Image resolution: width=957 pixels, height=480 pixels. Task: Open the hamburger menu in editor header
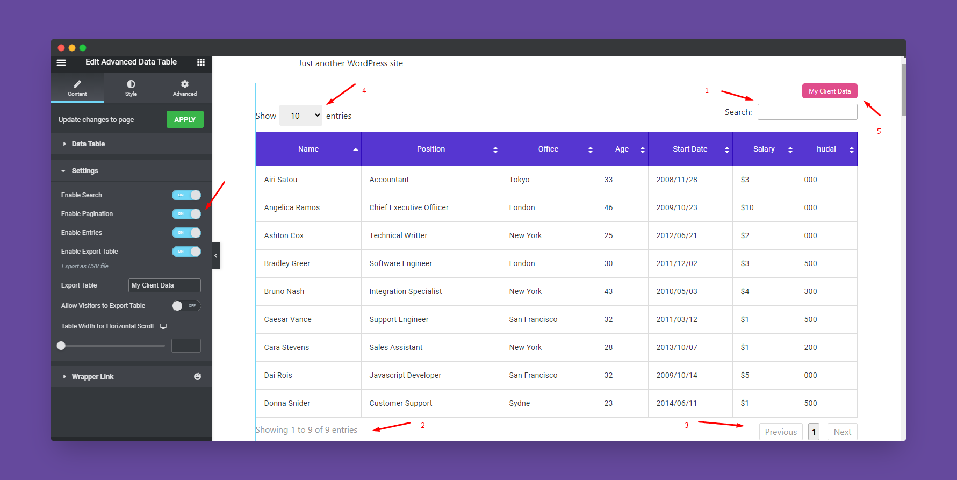(61, 62)
